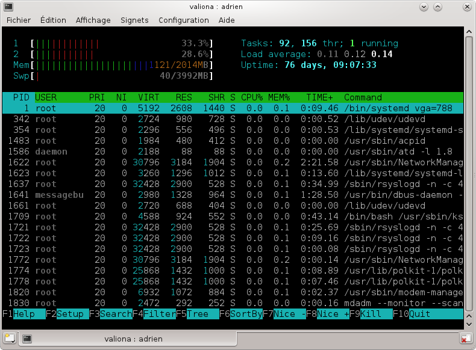Click the new tab icon at bottom left
Viewport: 476px width, 350px height.
(10, 338)
